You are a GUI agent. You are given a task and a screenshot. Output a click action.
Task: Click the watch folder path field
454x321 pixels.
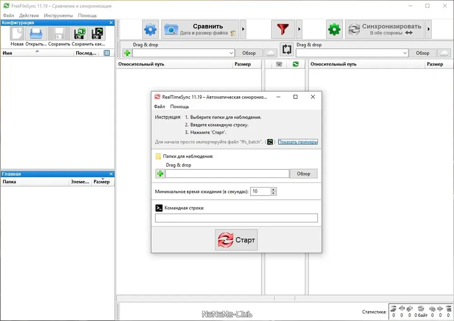click(227, 174)
